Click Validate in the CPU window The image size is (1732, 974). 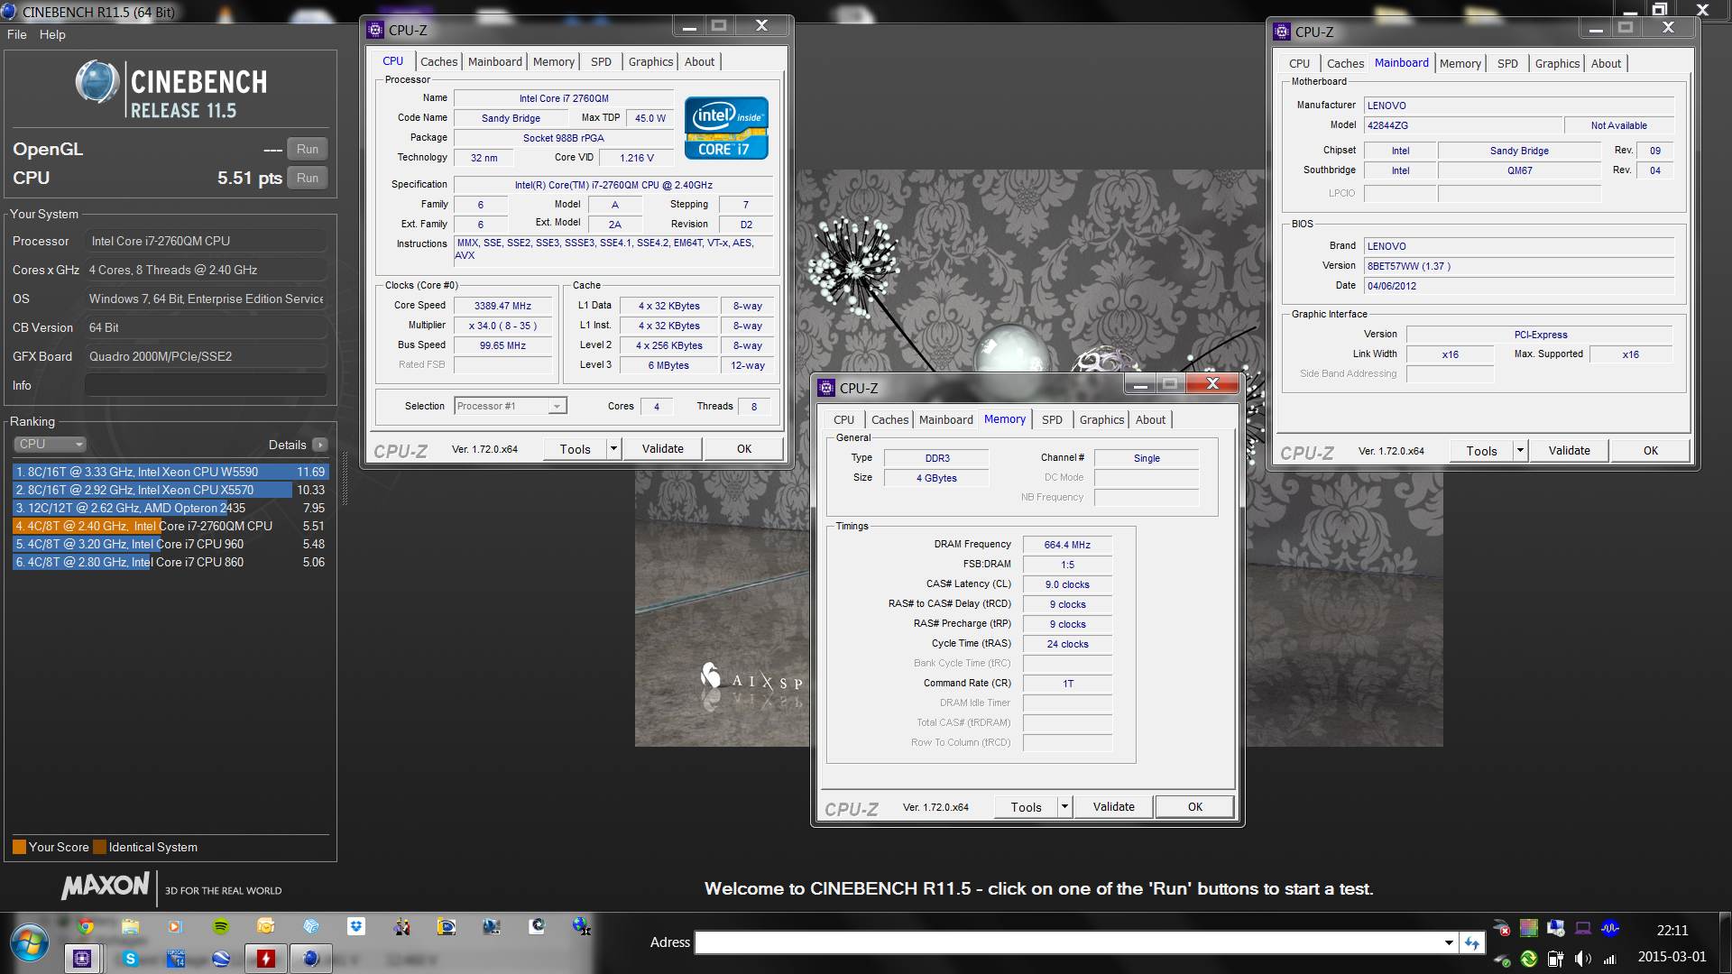click(663, 448)
